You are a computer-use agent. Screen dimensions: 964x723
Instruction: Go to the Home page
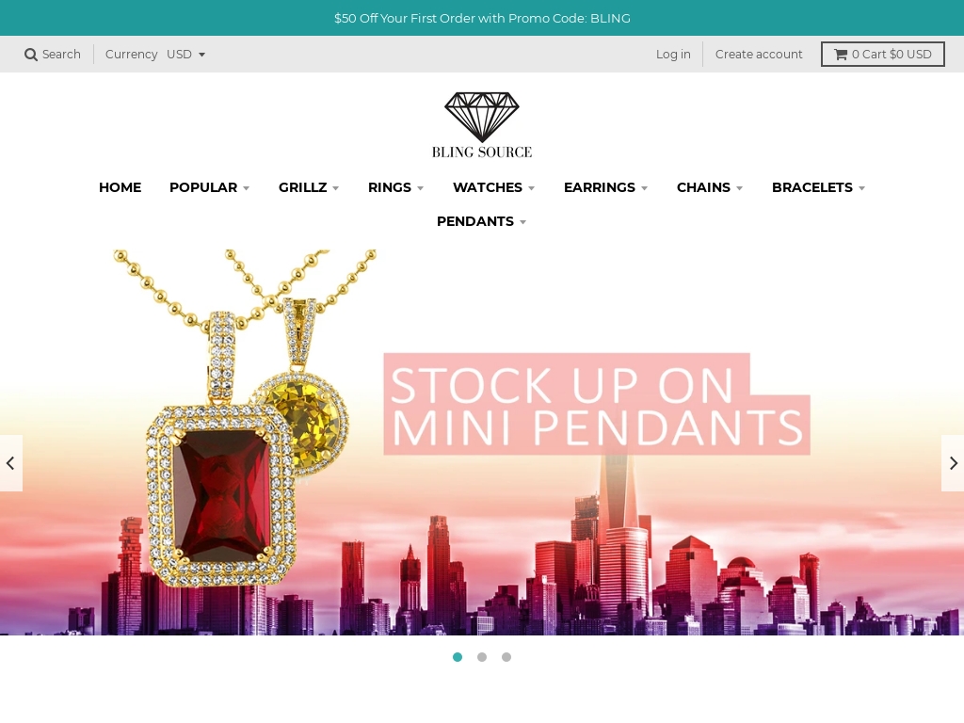click(x=120, y=187)
